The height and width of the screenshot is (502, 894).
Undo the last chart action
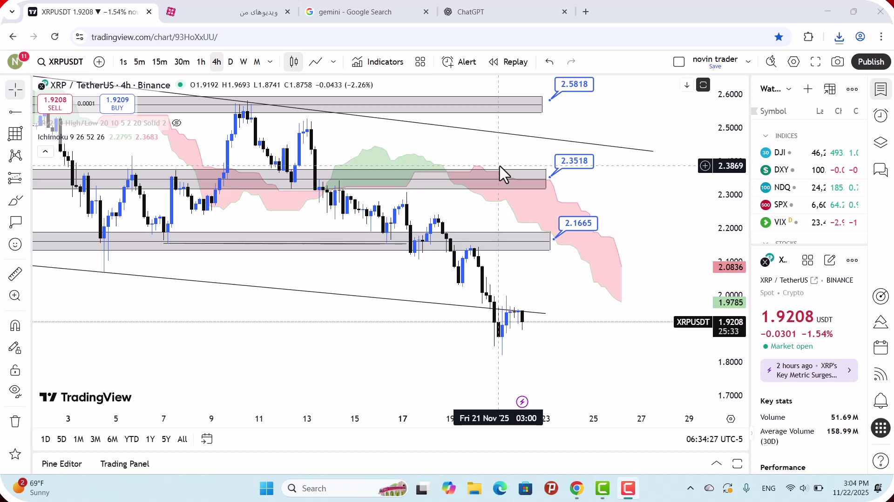click(x=549, y=62)
